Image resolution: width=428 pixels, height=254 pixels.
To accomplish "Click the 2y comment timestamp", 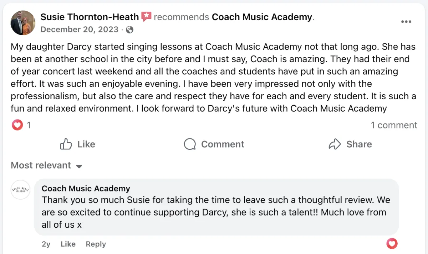I will click(x=46, y=244).
